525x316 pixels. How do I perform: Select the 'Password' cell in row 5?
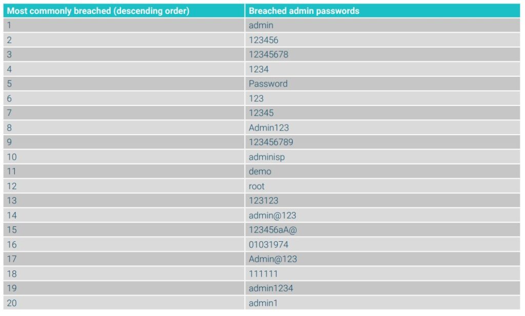(382, 84)
